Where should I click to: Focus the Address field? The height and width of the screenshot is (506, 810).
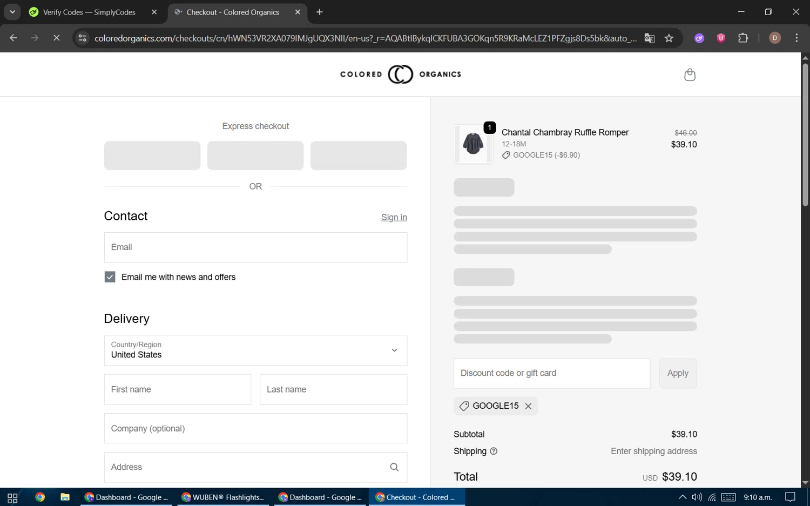(x=255, y=467)
